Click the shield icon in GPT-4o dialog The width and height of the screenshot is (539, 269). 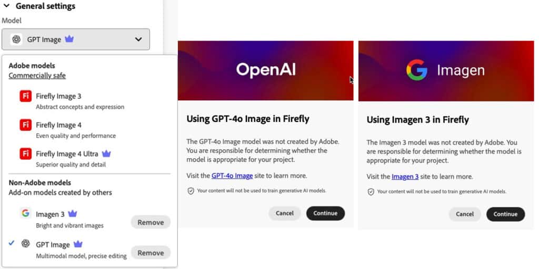pos(191,191)
